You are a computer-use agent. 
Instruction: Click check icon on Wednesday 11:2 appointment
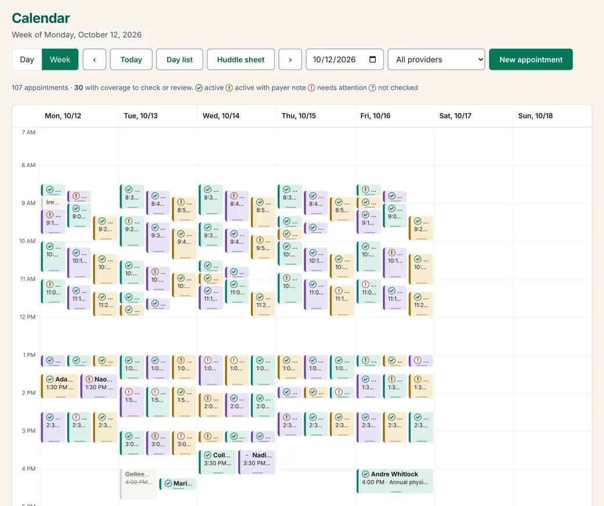(x=260, y=297)
